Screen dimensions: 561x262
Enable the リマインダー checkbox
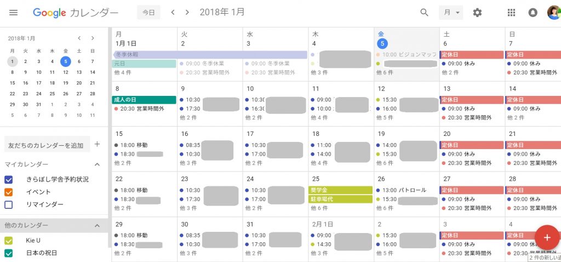click(x=9, y=204)
